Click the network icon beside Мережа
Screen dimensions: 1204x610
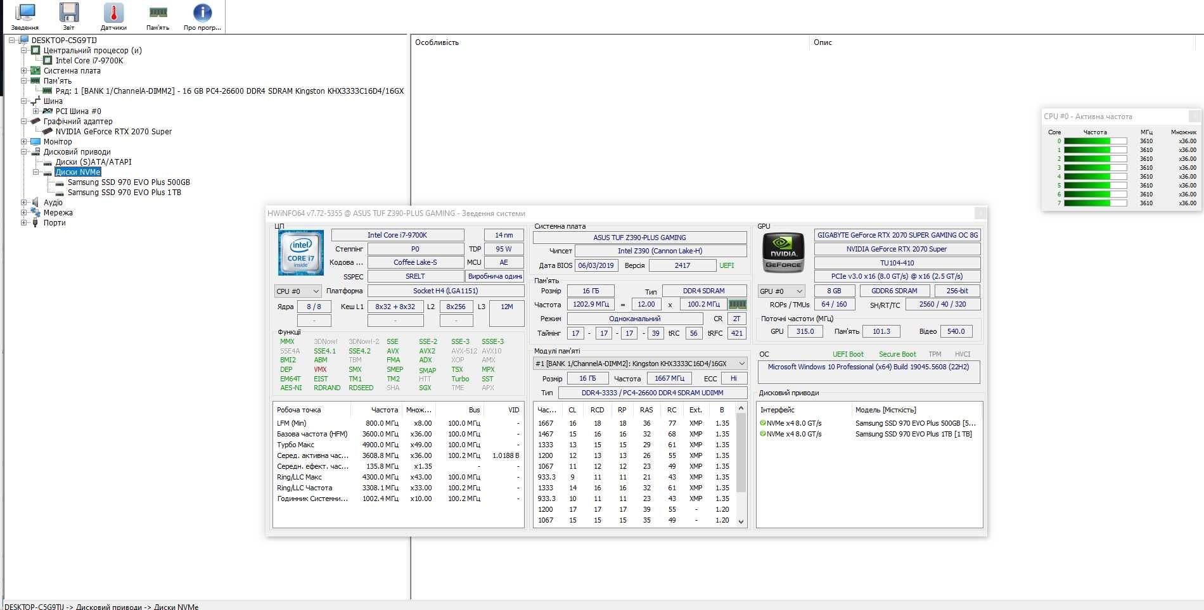pyautogui.click(x=35, y=212)
